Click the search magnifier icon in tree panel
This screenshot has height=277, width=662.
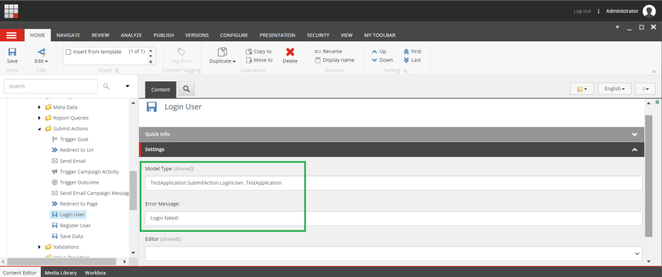pyautogui.click(x=107, y=86)
